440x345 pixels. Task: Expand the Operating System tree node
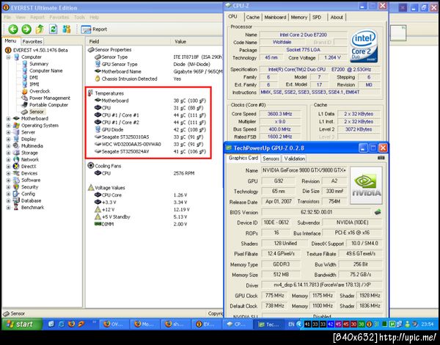pos(8,126)
